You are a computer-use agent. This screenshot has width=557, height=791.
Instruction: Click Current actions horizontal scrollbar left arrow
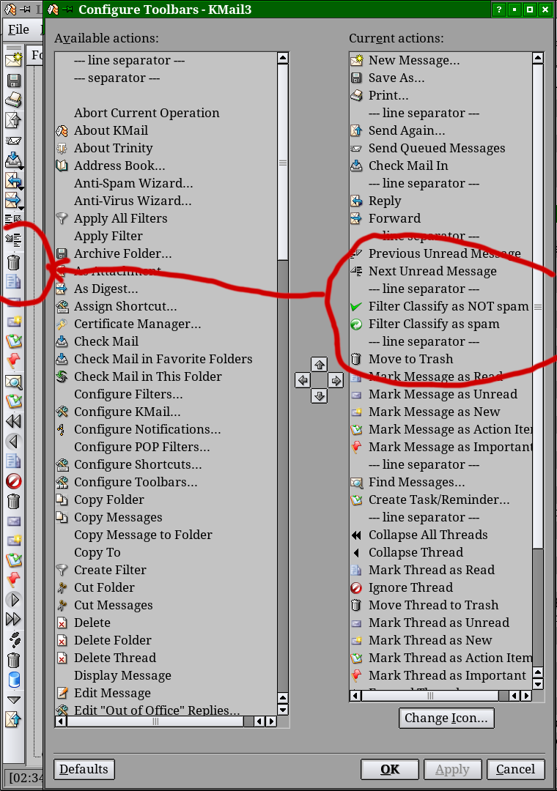pos(355,697)
